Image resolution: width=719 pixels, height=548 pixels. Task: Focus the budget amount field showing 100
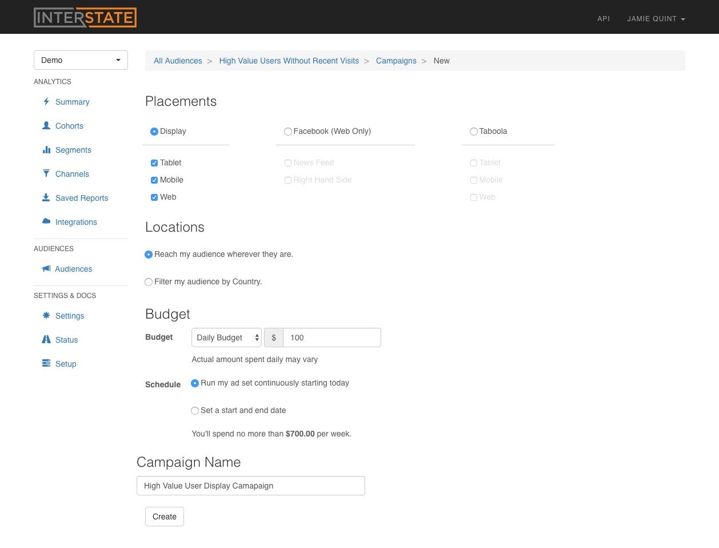[x=332, y=337]
